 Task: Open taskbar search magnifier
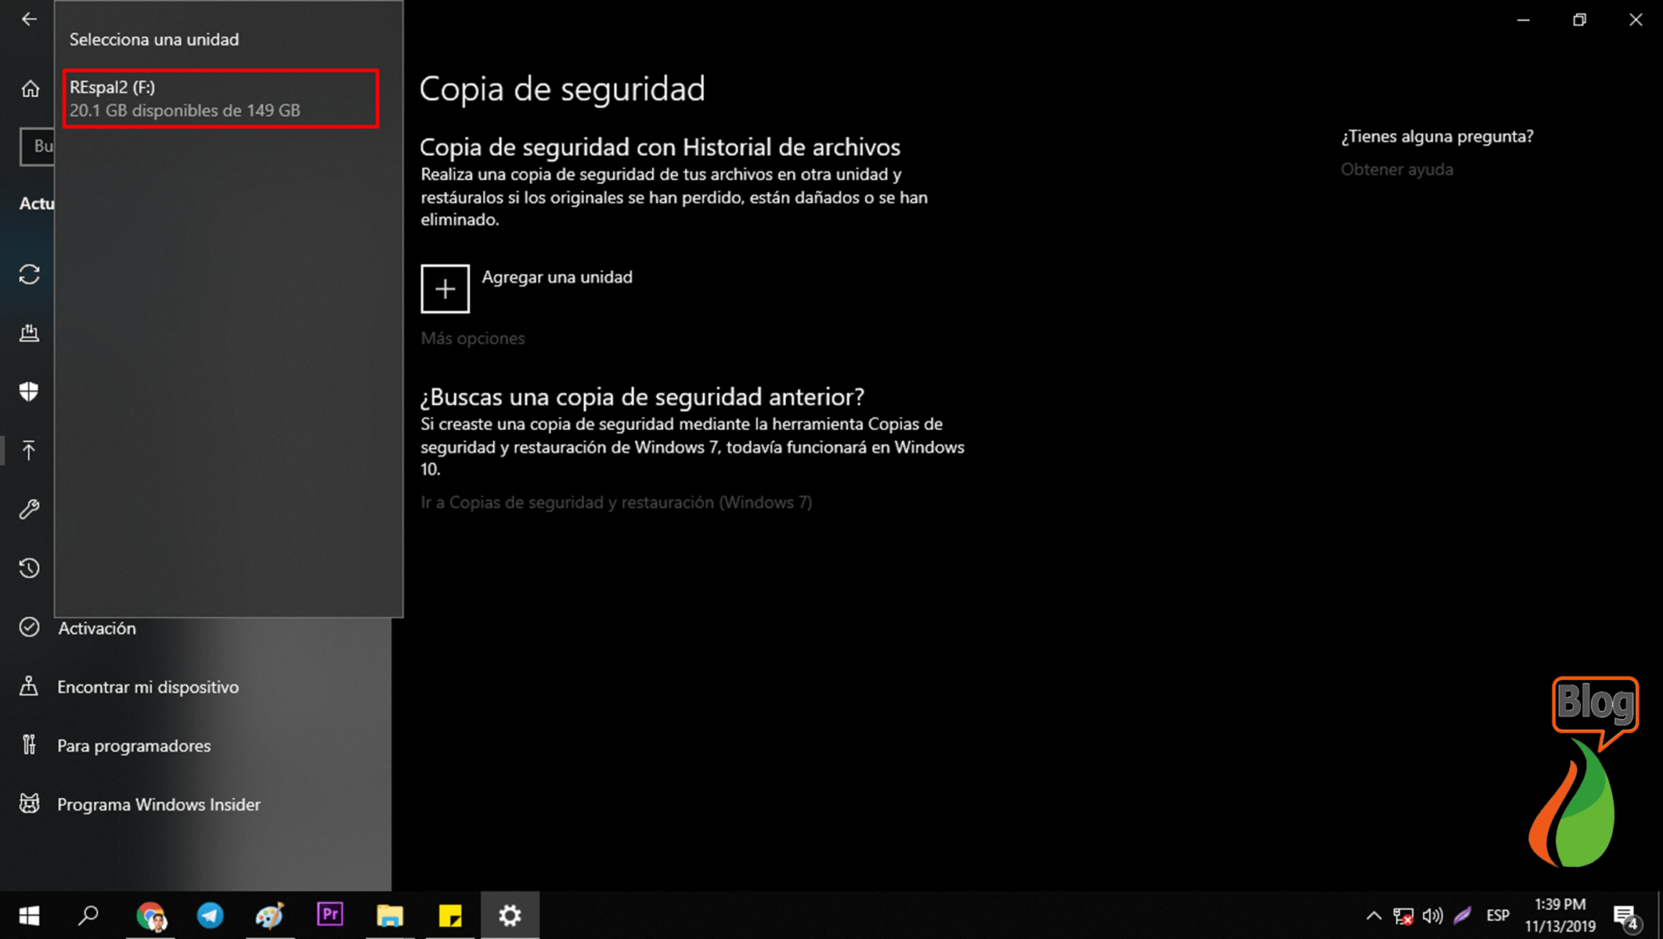tap(88, 915)
